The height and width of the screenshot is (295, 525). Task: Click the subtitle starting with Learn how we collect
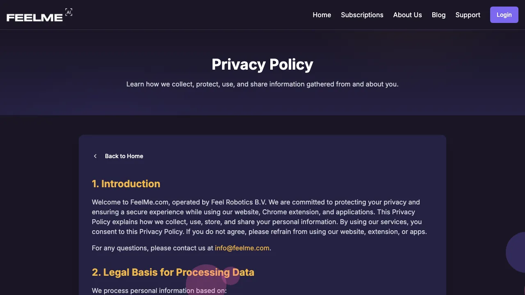click(262, 84)
